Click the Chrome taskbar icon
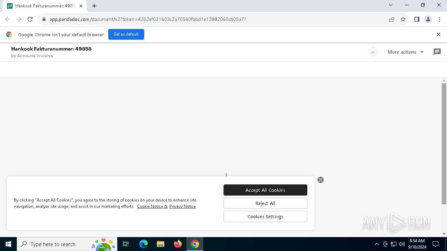447x251 pixels. [x=195, y=244]
